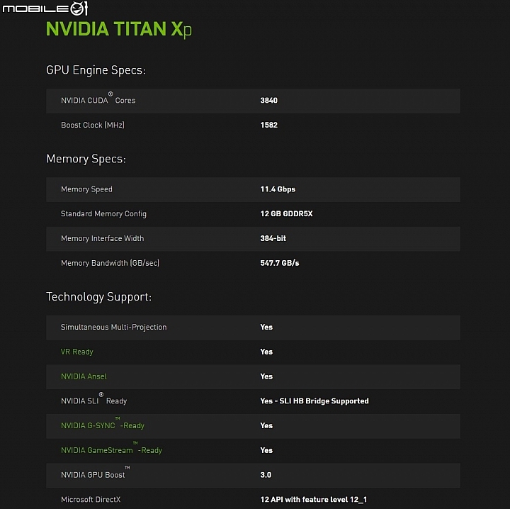Select the 3840 CUDA cores value
Screen dimensions: 510x509
[269, 100]
